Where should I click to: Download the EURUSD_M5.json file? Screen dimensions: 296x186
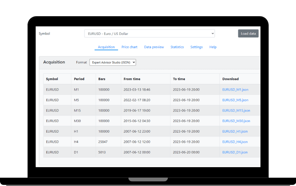(235, 100)
